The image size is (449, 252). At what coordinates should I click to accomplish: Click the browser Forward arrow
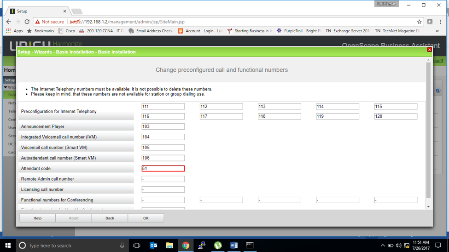18,22
